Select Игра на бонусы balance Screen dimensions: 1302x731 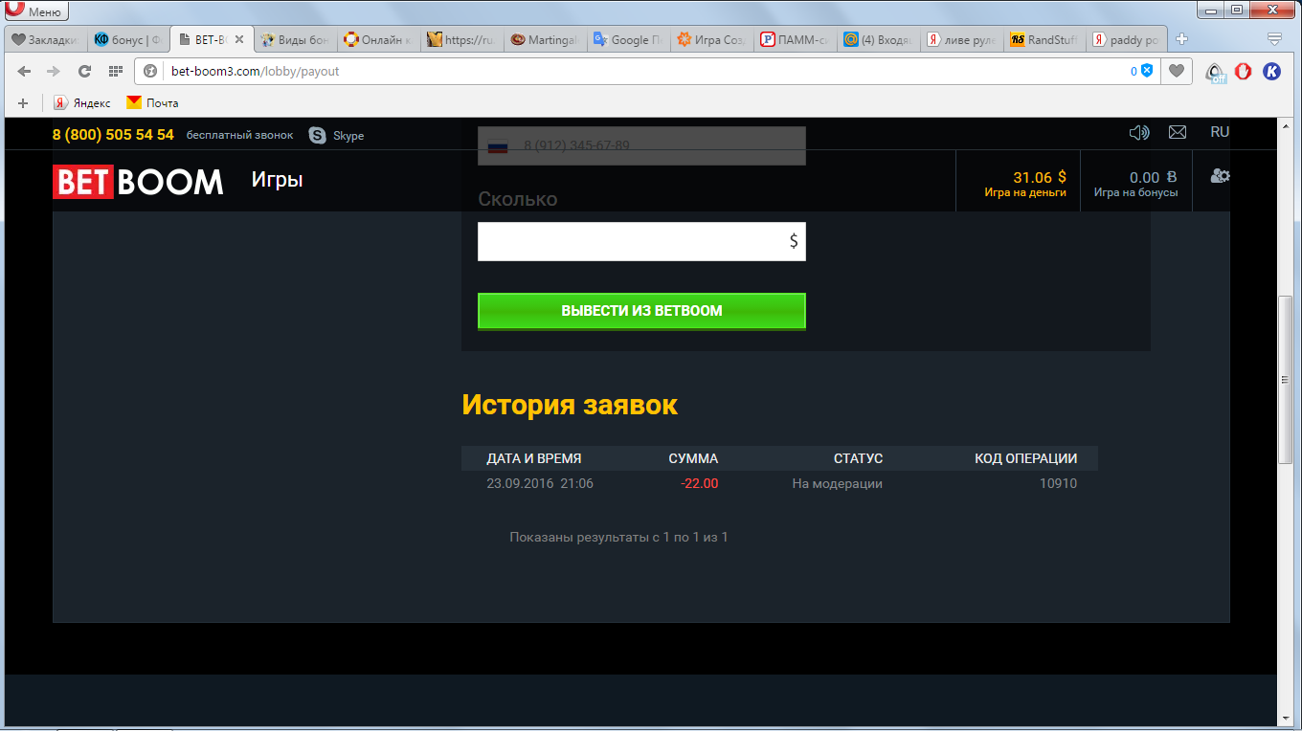point(1136,184)
